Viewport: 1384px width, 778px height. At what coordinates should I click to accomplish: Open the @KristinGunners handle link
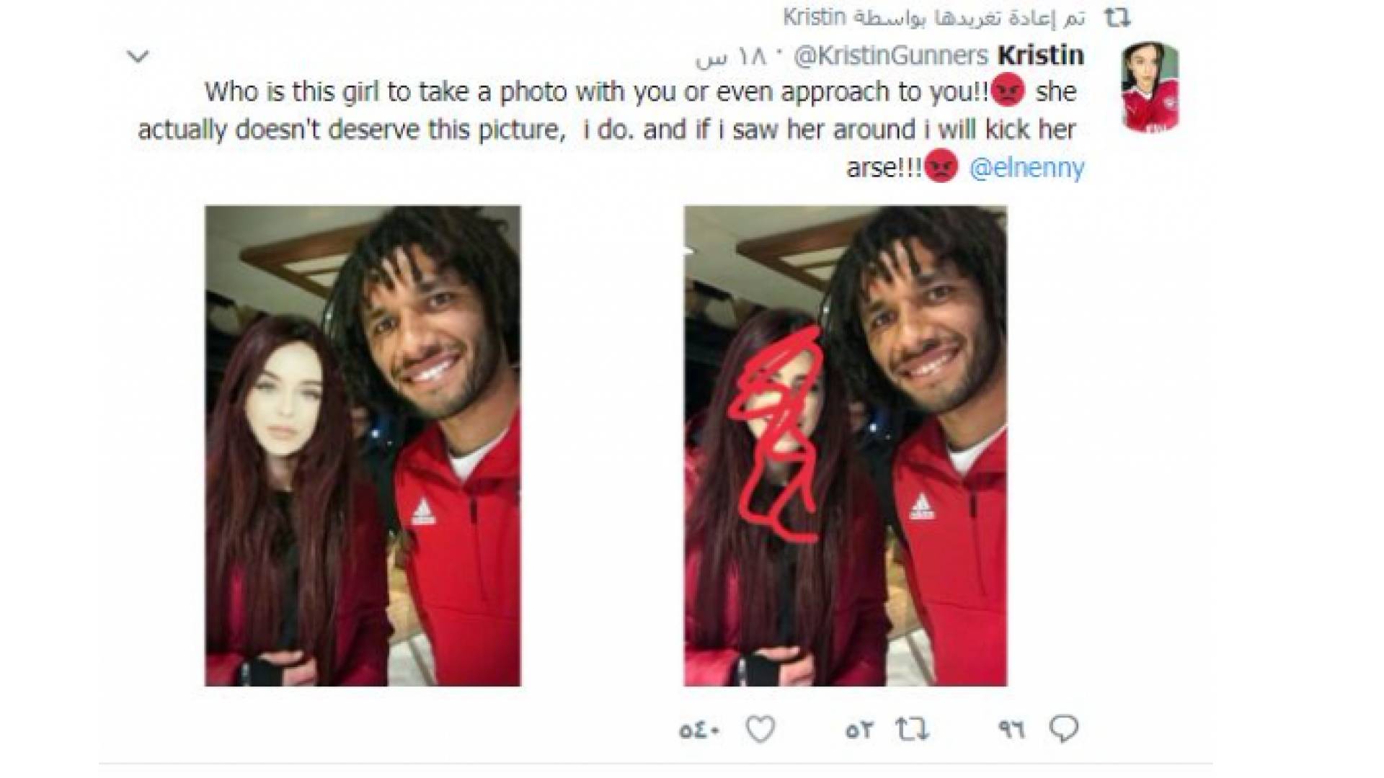(x=890, y=55)
